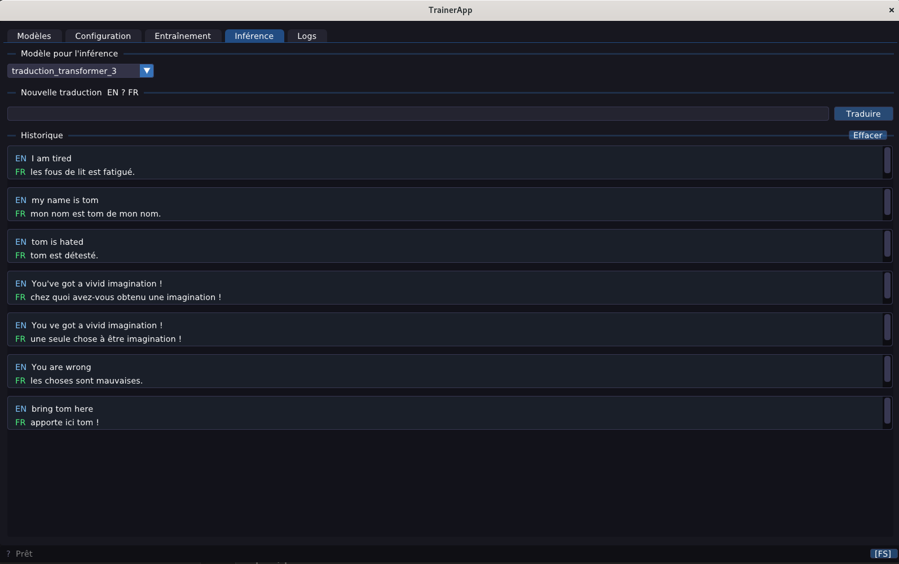Expand the inference model dropdown arrow
The height and width of the screenshot is (564, 899).
point(147,71)
